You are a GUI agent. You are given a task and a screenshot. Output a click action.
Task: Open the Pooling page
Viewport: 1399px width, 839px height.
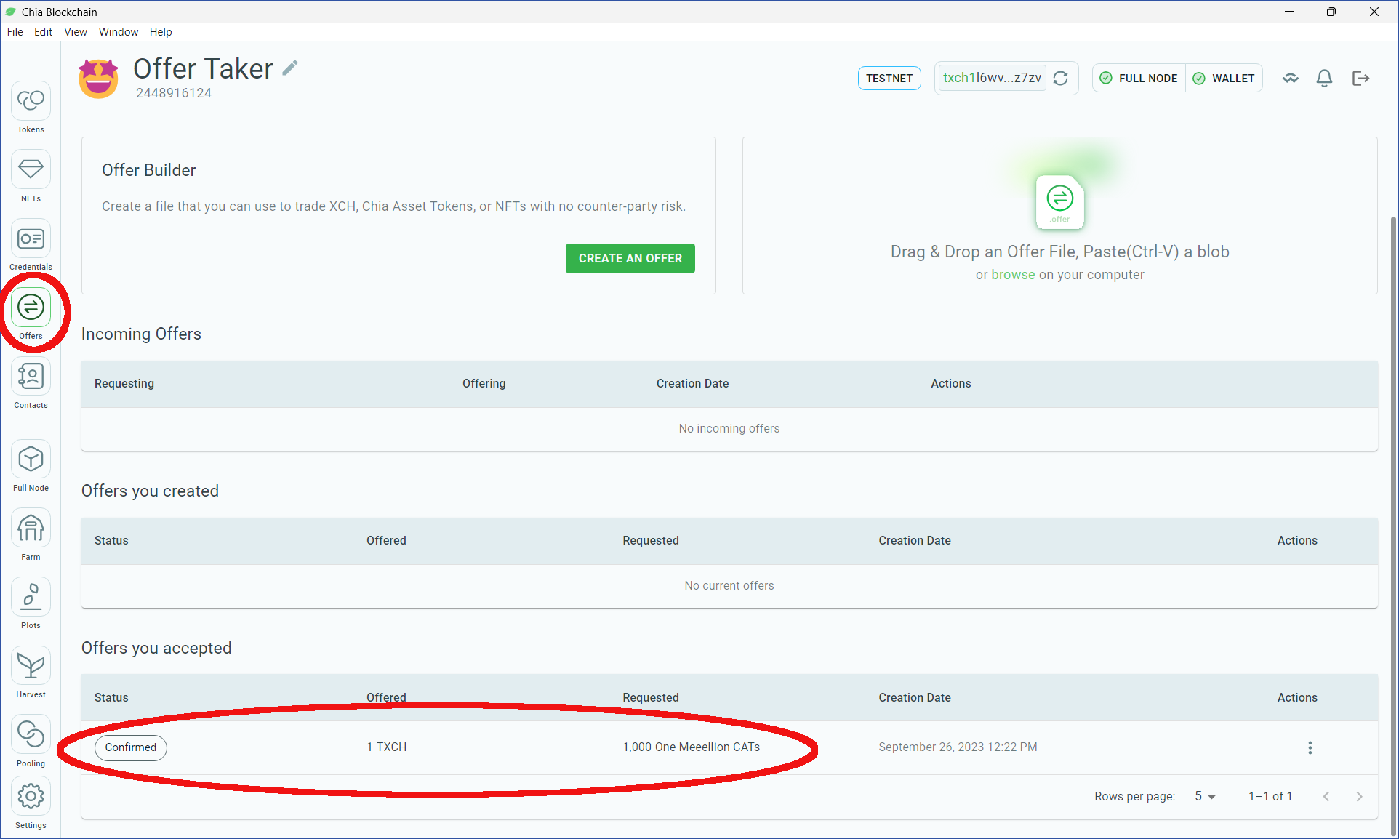click(31, 735)
